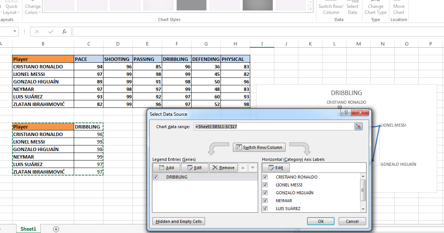The height and width of the screenshot is (233, 444).
Task: Toggle NEYMAR category checkbox
Action: (x=265, y=200)
